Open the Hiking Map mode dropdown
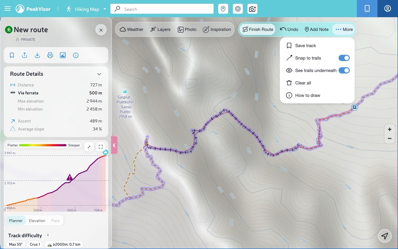398x249 pixels. click(x=86, y=9)
